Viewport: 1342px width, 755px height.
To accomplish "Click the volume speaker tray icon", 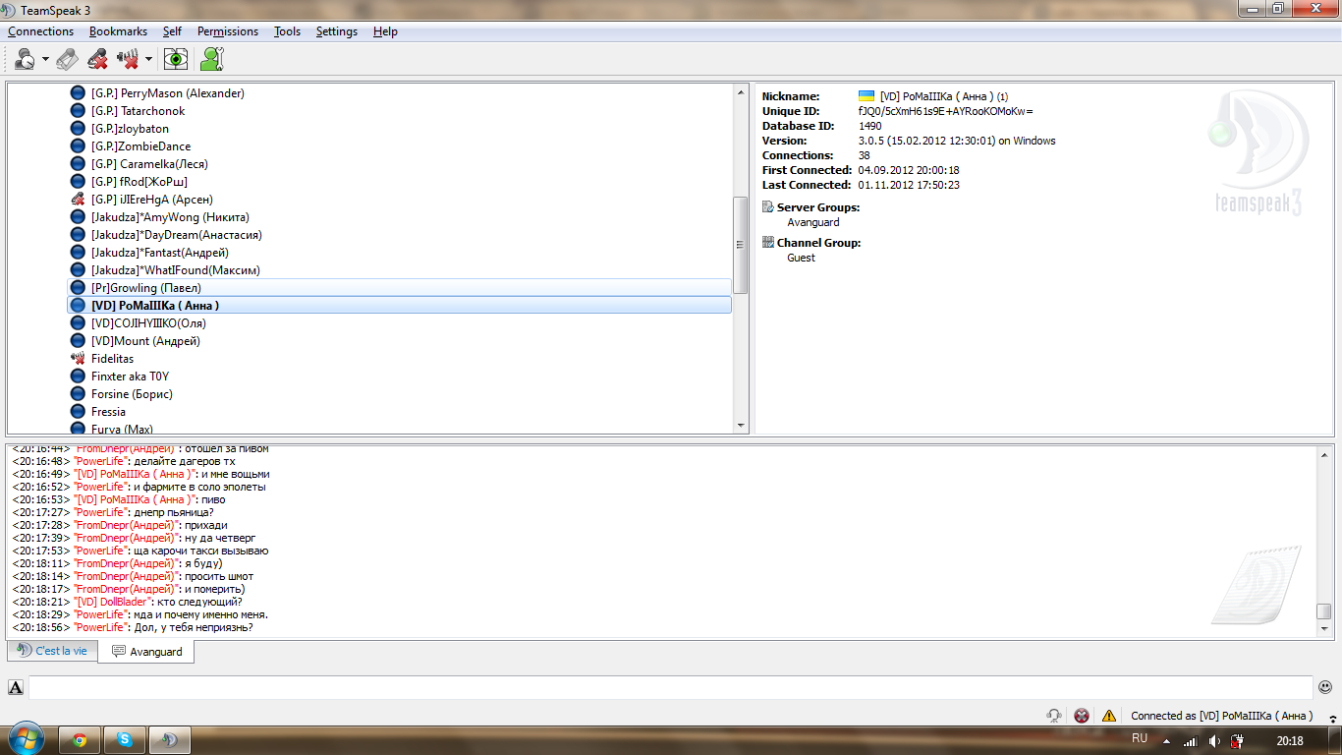I will tap(1214, 741).
